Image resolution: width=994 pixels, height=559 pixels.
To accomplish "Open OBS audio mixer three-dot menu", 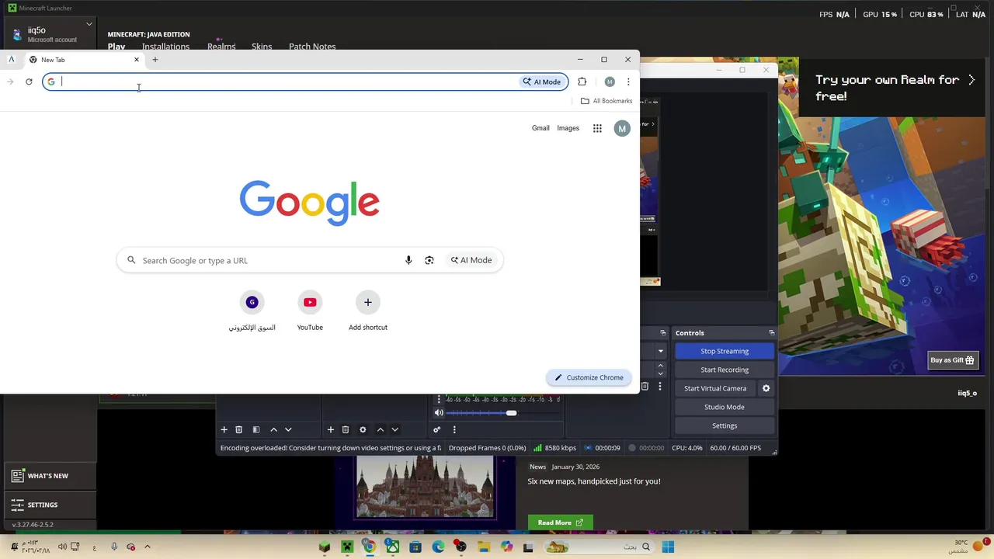I will [454, 429].
